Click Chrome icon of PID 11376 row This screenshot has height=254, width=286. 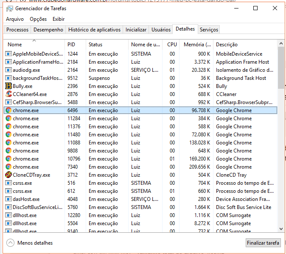point(8,126)
